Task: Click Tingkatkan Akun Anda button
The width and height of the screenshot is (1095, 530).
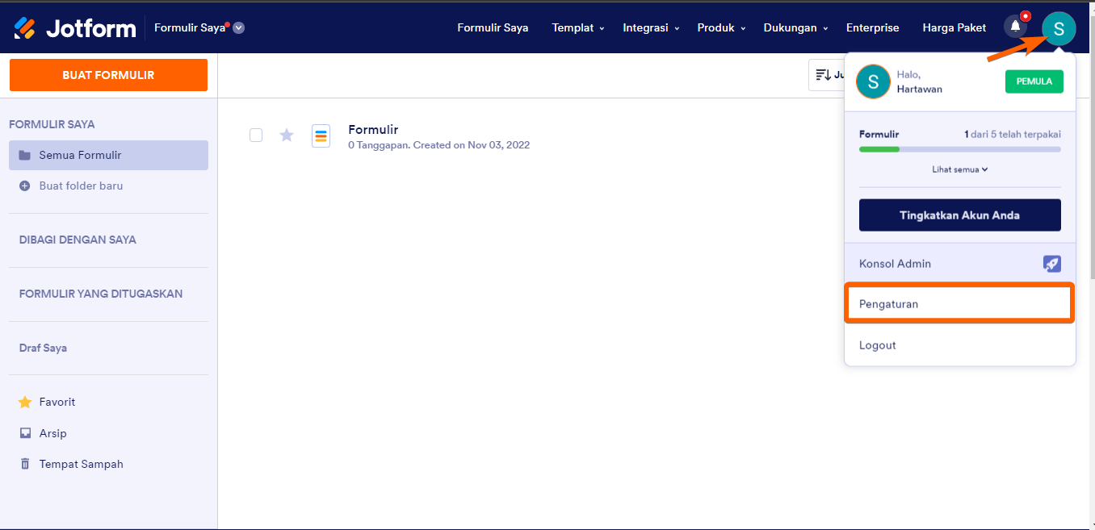Action: coord(959,215)
